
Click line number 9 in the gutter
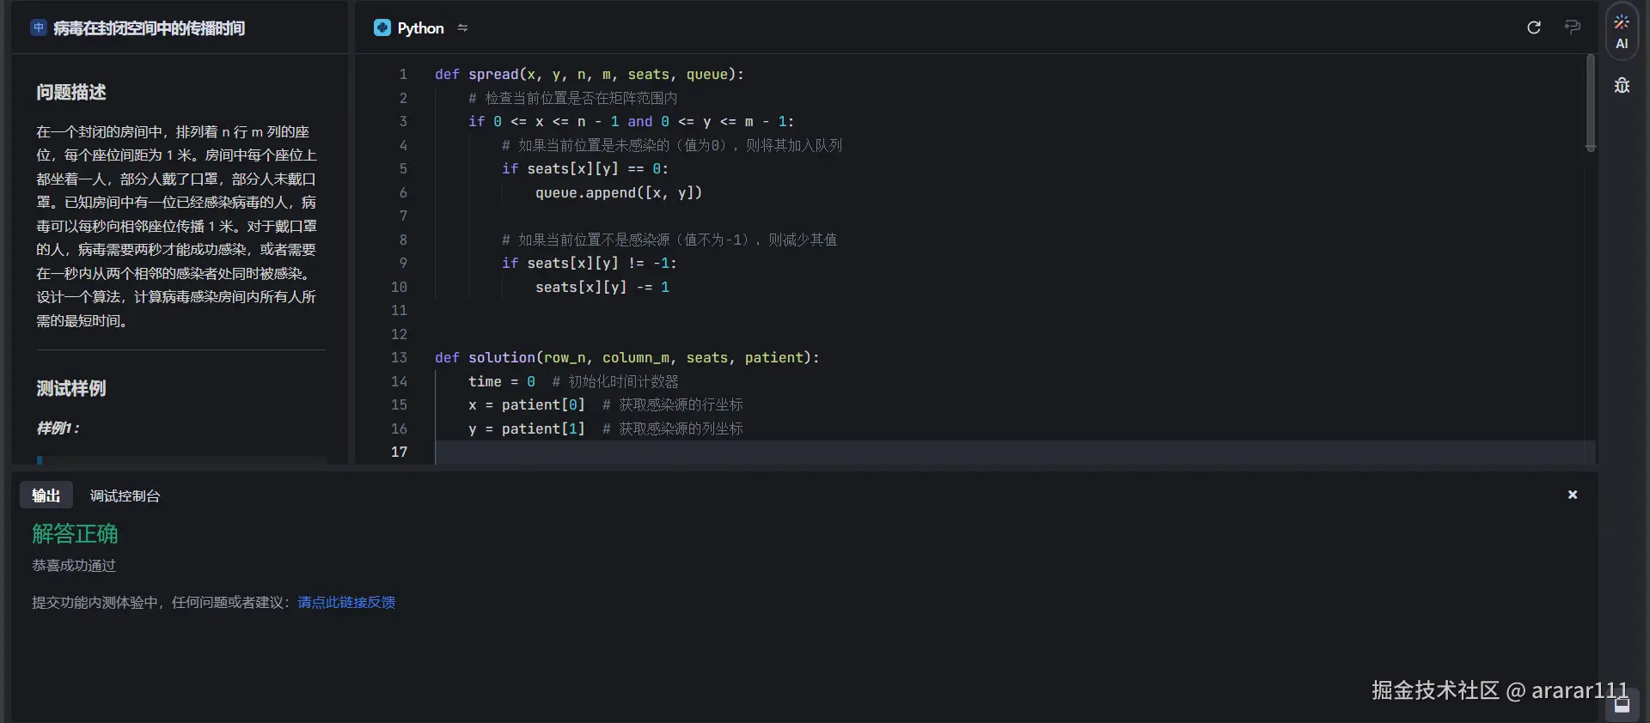[x=403, y=263]
